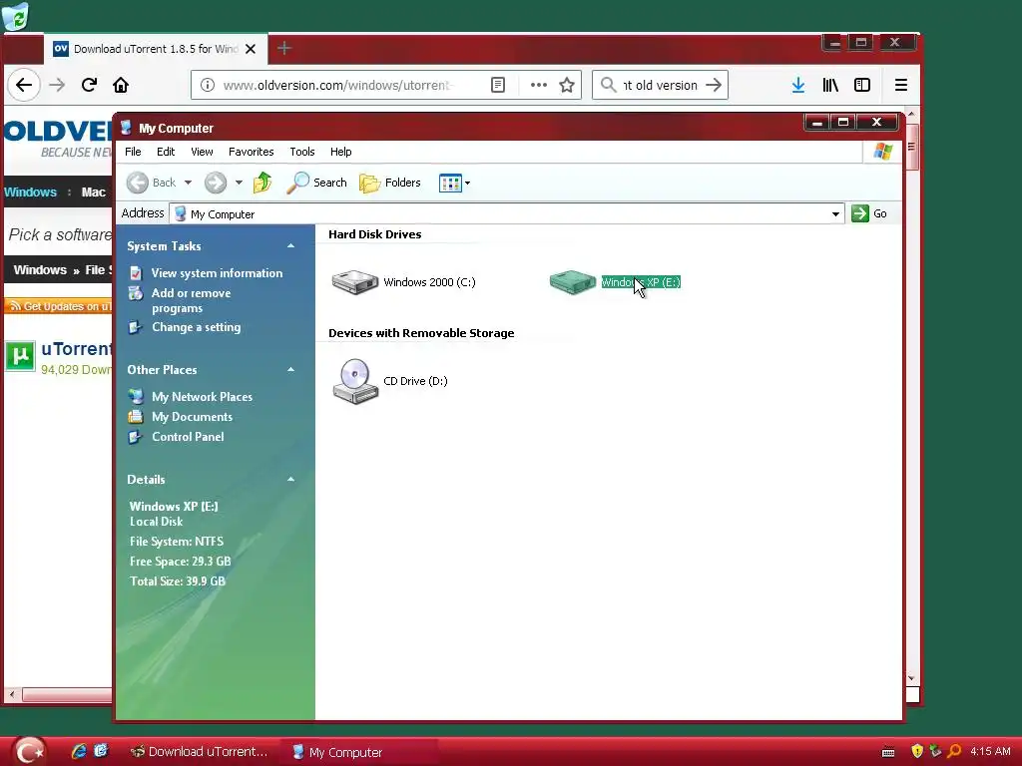Select the Windows XP (E:) drive icon
Screen dimensions: 1022x766
[572, 282]
